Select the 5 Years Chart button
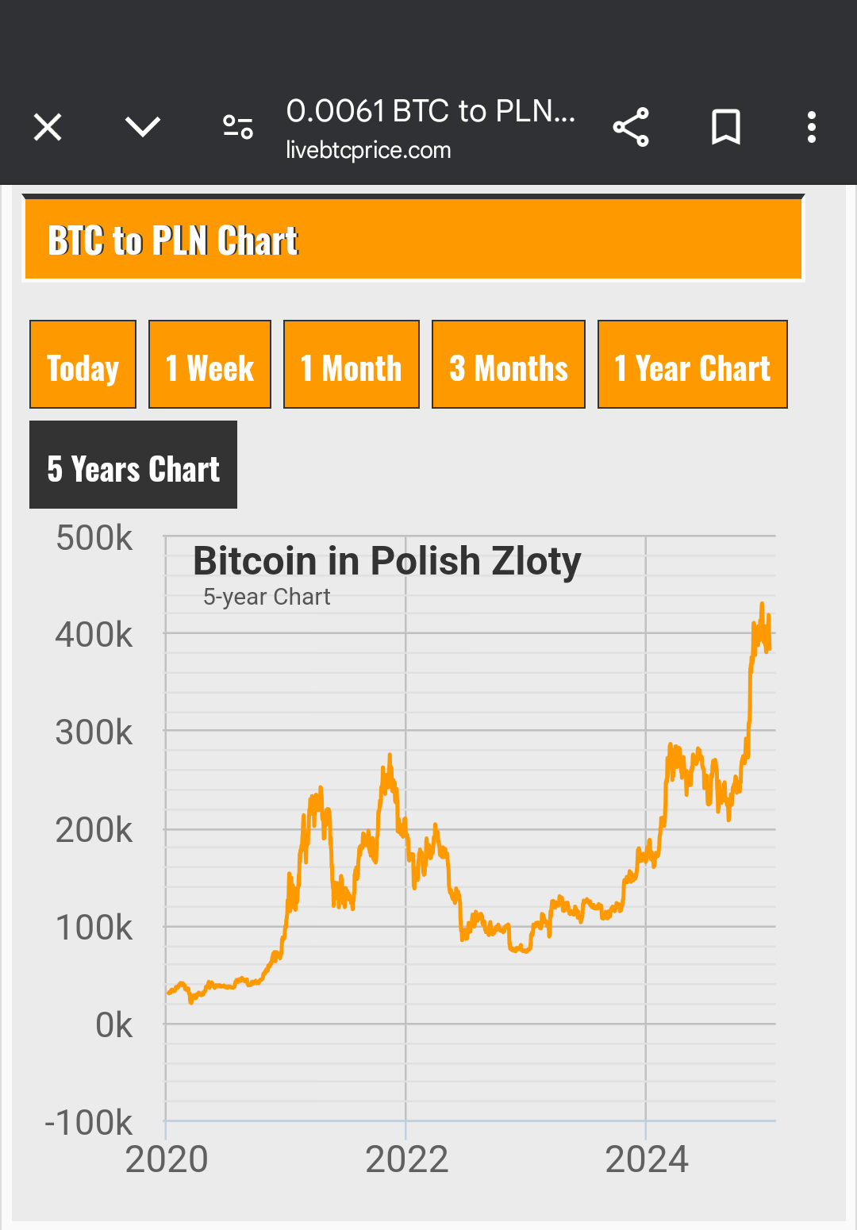The image size is (857, 1230). 133,465
